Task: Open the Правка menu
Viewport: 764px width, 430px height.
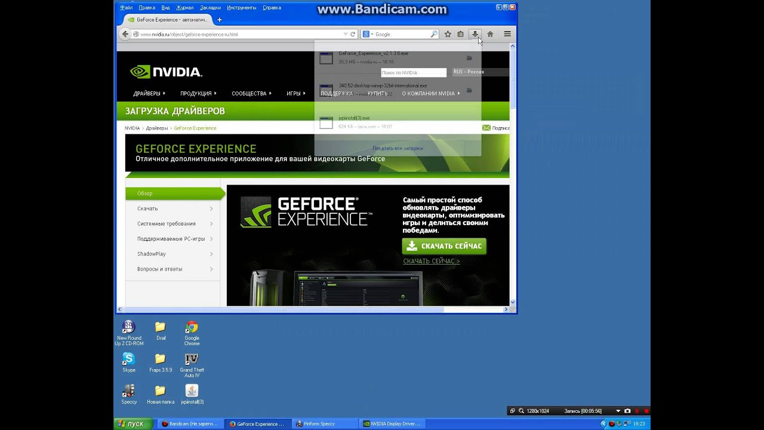Action: [147, 8]
